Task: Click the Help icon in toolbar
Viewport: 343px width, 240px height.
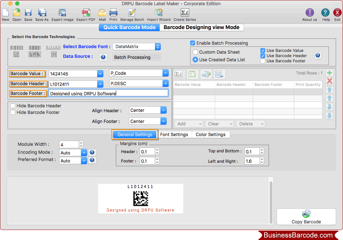Action: pos(325,13)
